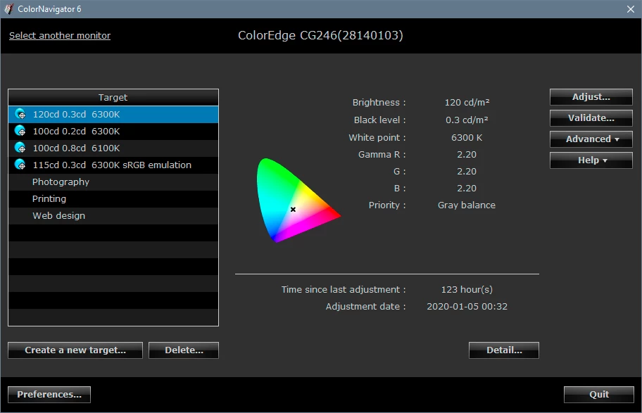This screenshot has width=642, height=413.
Task: Click the Target column header
Action: point(113,97)
